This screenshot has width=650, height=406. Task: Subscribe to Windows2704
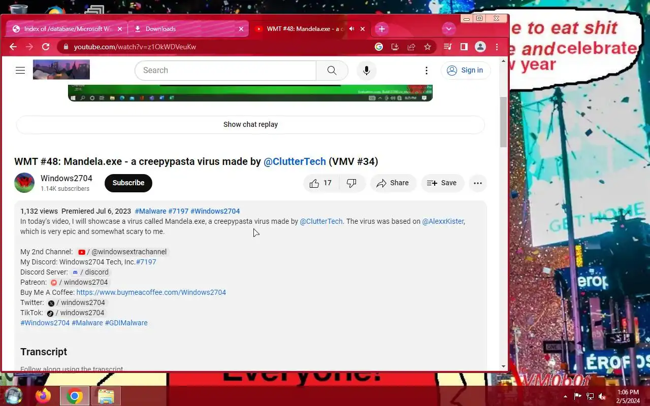coord(128,183)
